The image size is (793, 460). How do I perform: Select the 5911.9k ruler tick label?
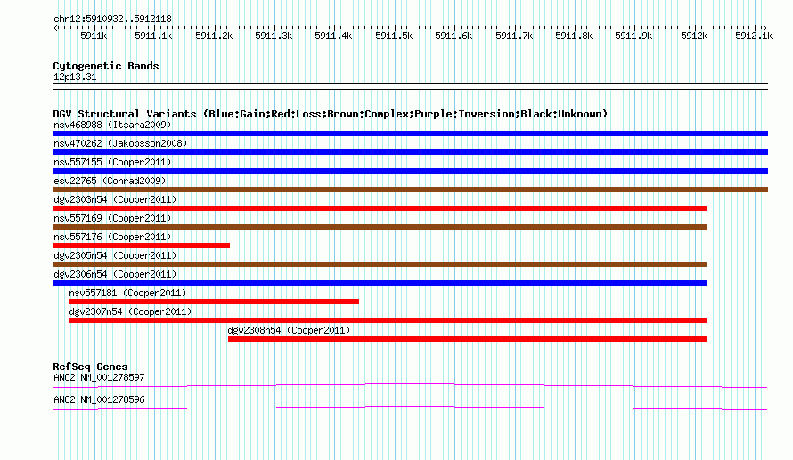click(x=634, y=36)
